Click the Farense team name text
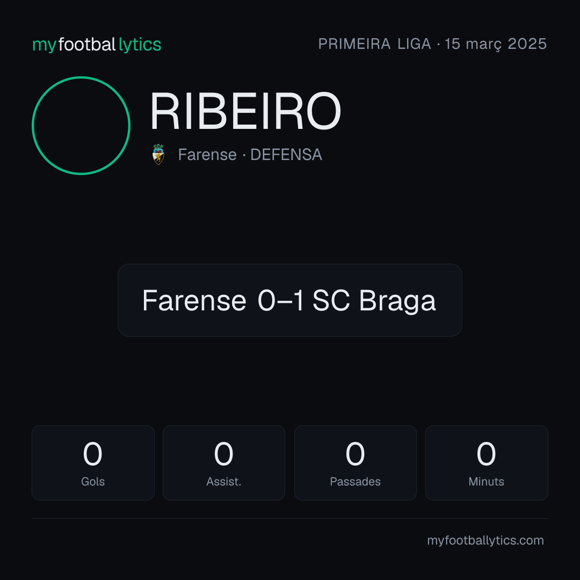The height and width of the screenshot is (580, 580). coord(207,155)
